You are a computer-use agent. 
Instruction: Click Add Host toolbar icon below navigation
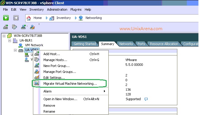pyautogui.click(x=6, y=27)
